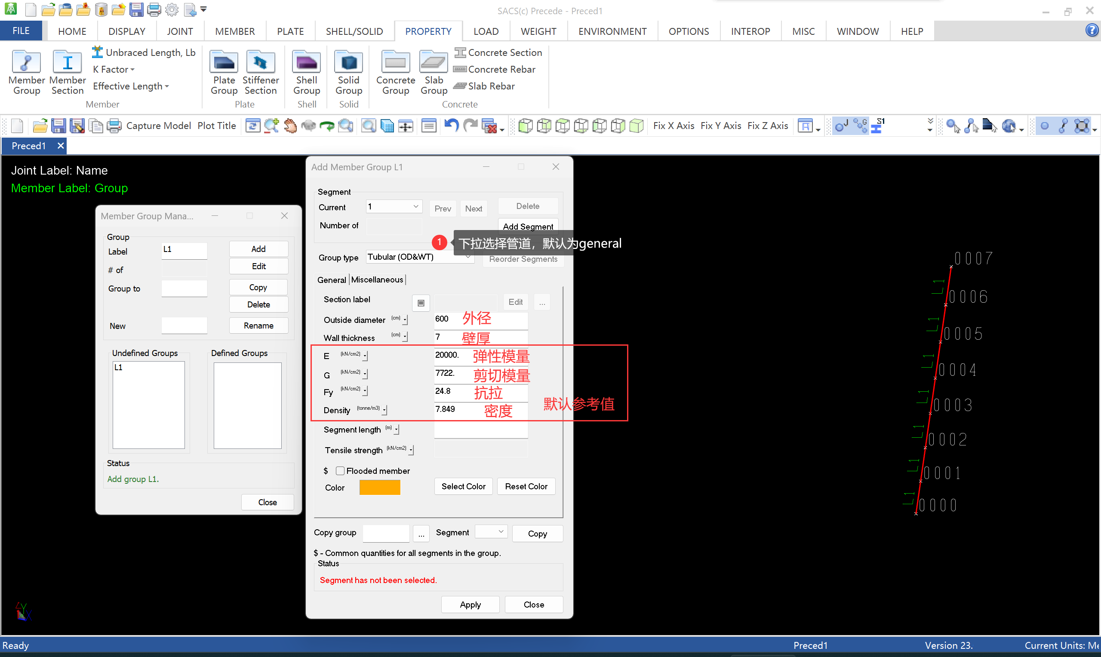Open the ENVIRONMENT ribbon tab
Viewport: 1101px width, 657px height.
(612, 31)
